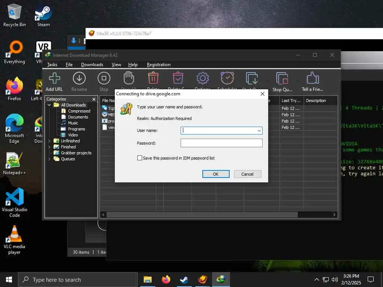Click the Last Try column header
Viewport: 383px width, 287px height.
pos(292,101)
